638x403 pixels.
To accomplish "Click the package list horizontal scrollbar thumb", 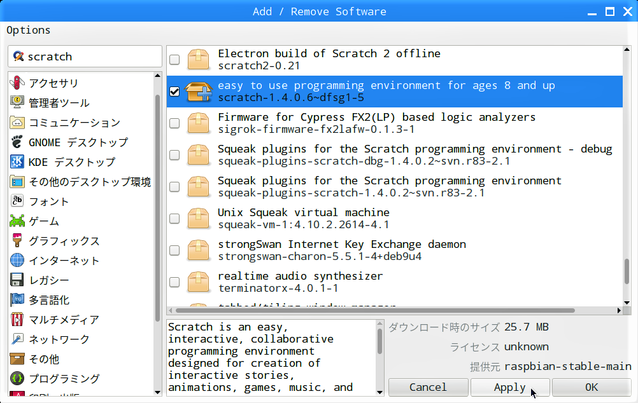I will [375, 311].
